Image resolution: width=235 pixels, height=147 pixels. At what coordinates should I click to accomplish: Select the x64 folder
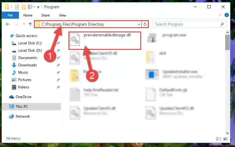pos(156,57)
